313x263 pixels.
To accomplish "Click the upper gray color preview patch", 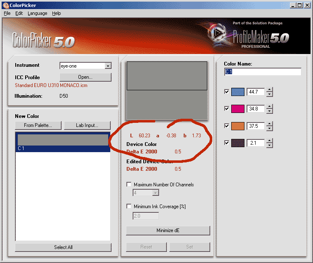I will coord(167,76).
